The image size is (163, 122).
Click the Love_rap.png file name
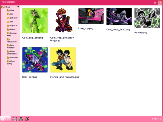86,28
